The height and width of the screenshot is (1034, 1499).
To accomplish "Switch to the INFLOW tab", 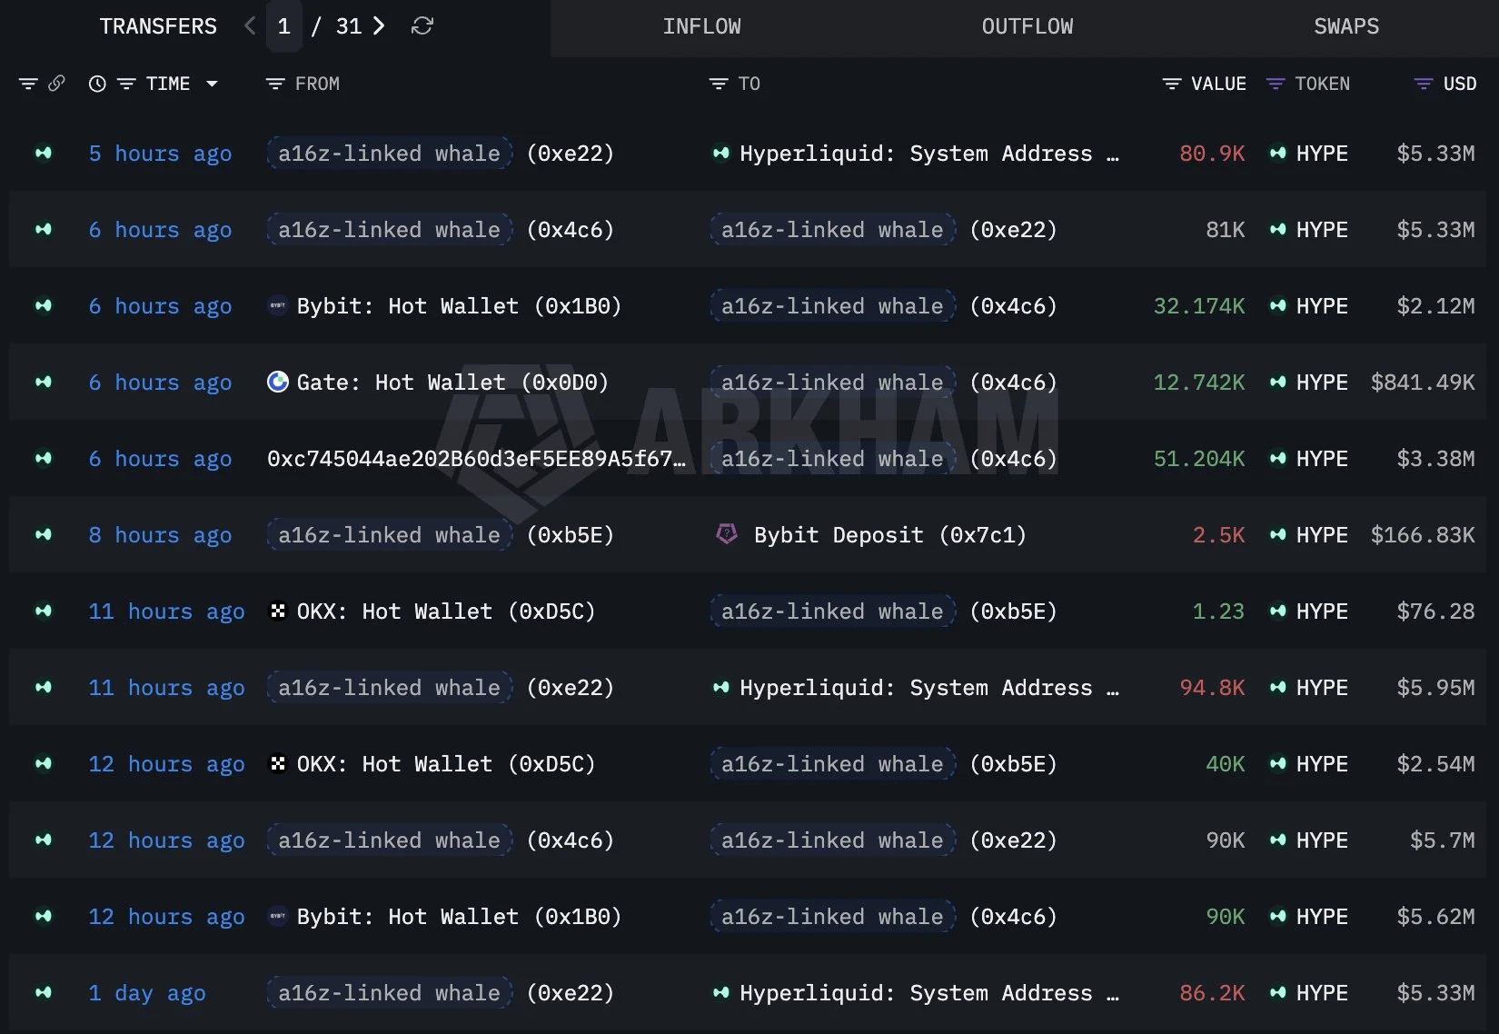I will [x=701, y=27].
